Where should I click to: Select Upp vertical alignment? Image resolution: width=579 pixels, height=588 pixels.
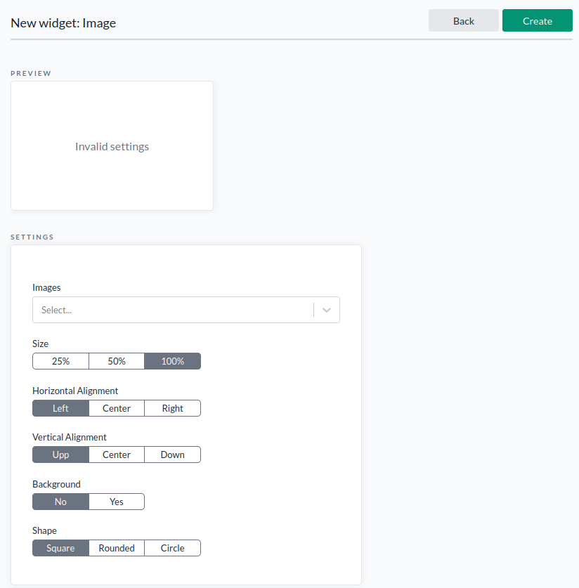[60, 454]
